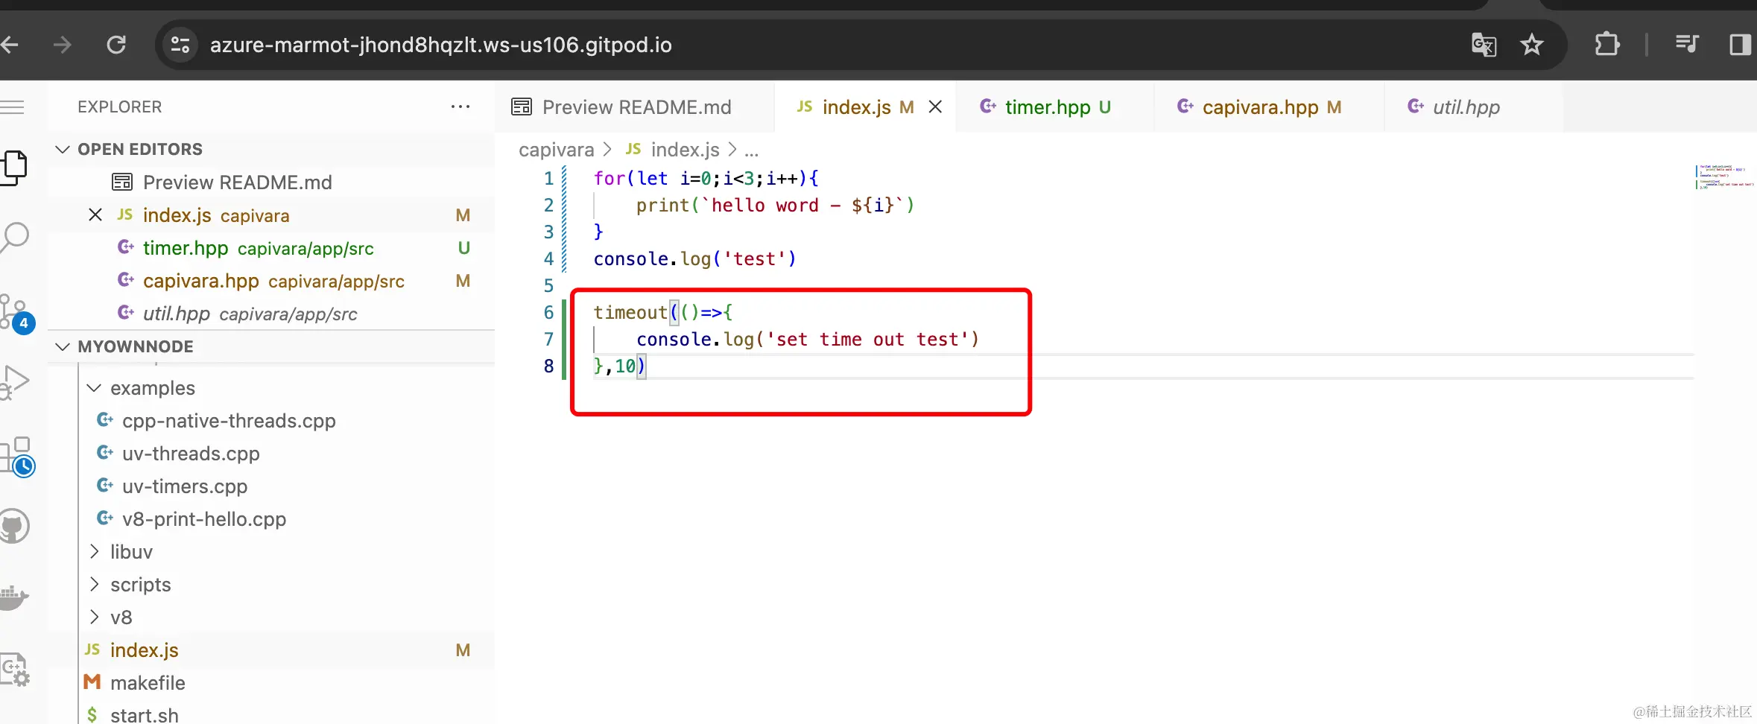Click the print(`hello word` code line
This screenshot has height=724, width=1757.
[775, 205]
